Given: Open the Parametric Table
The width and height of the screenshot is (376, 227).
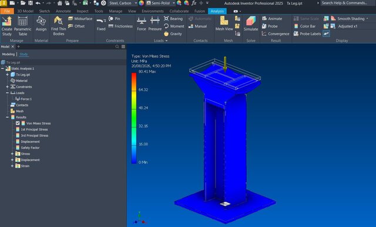Looking at the screenshot, I should coord(22,26).
